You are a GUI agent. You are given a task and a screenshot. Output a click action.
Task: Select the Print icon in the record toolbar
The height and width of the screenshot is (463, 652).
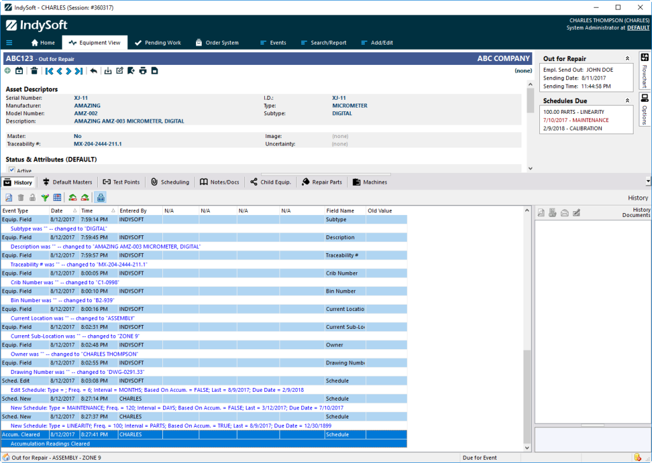[145, 71]
